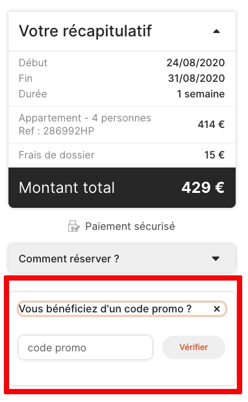
Task: Click the 429 € total amount
Action: 203,188
